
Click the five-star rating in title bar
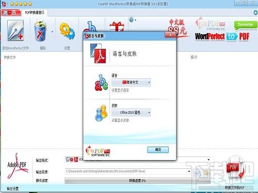(21, 4)
